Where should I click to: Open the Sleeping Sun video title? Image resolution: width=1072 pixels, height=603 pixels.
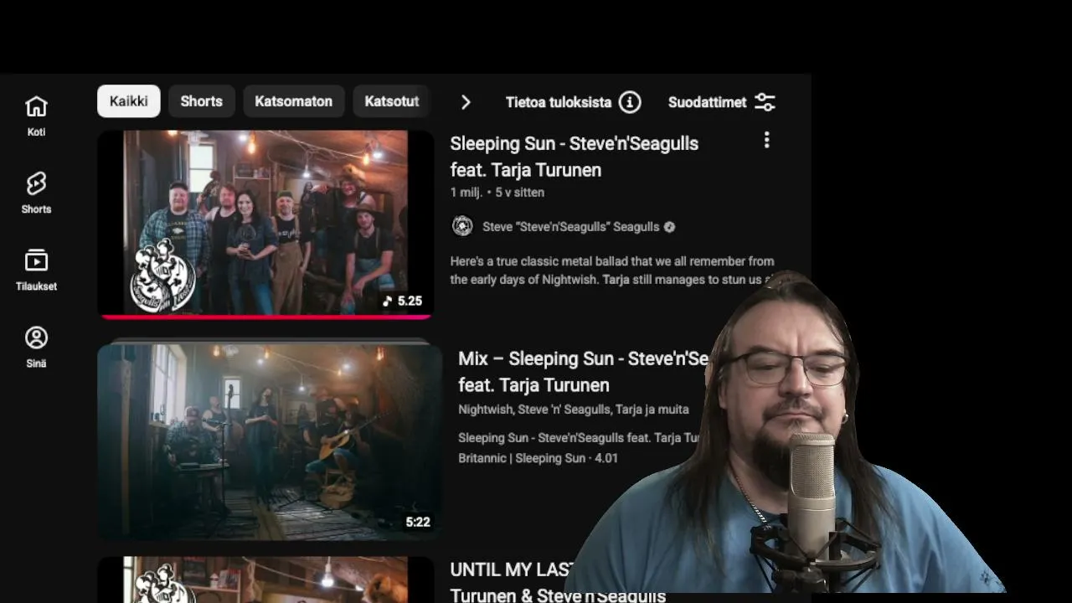575,157
